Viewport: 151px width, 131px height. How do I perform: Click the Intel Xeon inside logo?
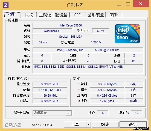pos(127,34)
